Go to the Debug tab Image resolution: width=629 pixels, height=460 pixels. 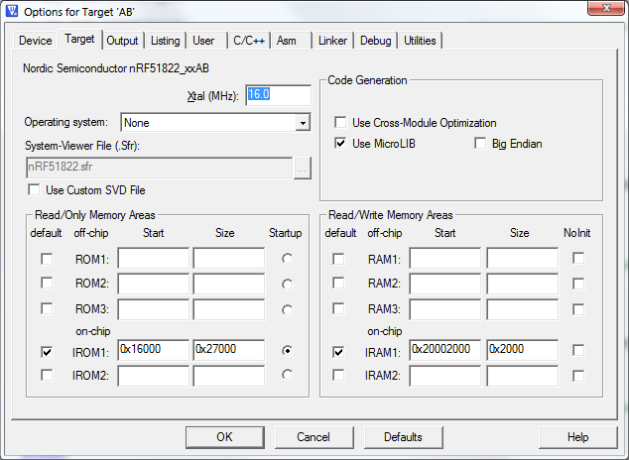375,41
